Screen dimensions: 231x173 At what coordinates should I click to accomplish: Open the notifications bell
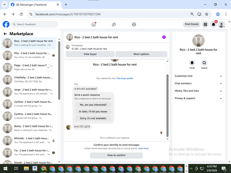[213, 24]
